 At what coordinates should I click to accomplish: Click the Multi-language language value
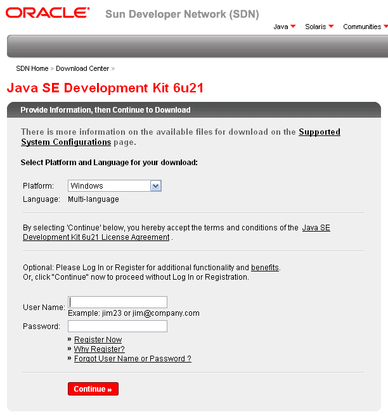pos(93,199)
